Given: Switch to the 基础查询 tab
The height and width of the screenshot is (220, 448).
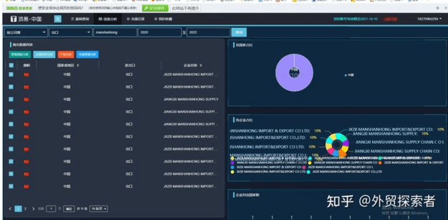Looking at the screenshot, I should click(80, 19).
